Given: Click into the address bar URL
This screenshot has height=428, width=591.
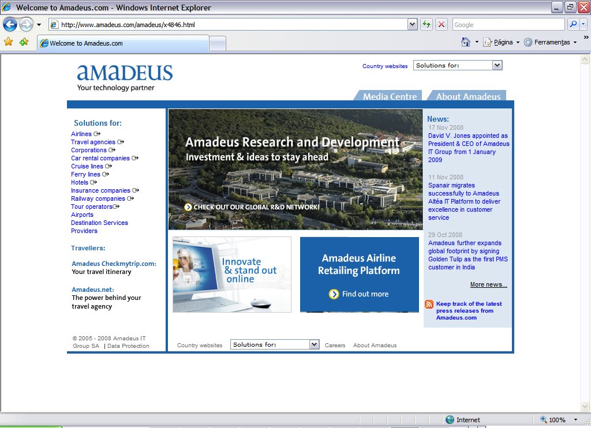Looking at the screenshot, I should pyautogui.click(x=227, y=25).
